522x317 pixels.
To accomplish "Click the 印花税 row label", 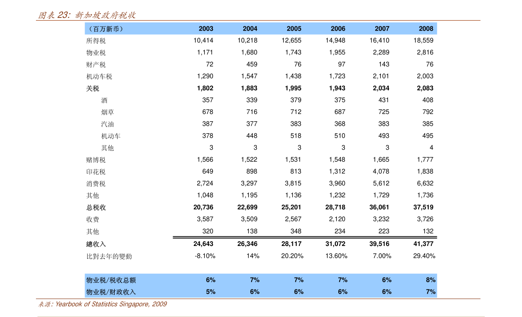I will tap(96, 172).
